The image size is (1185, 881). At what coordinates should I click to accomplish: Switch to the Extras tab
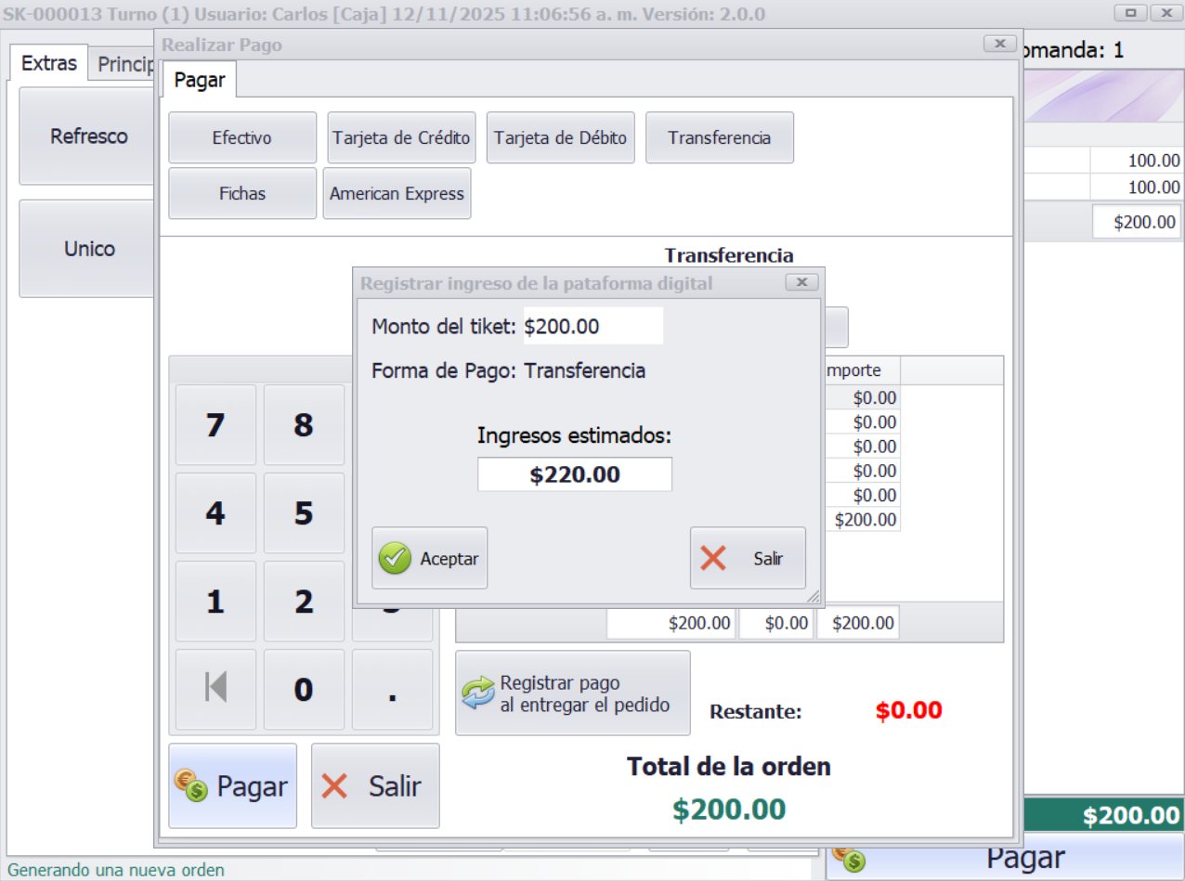(x=49, y=63)
